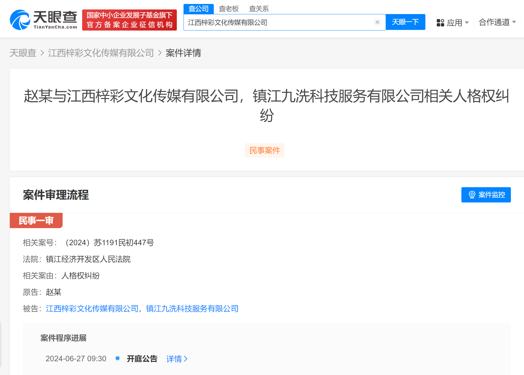Image resolution: width=524 pixels, height=375 pixels.
Task: Click the TianYanCha wave logo icon
Action: point(19,18)
